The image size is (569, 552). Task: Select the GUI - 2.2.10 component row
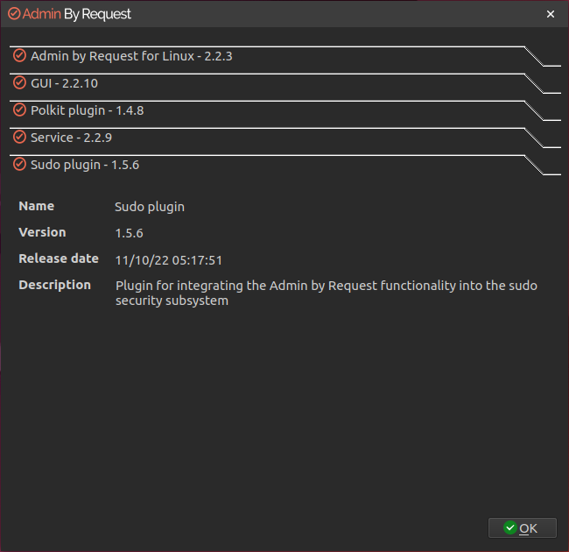[x=284, y=83]
